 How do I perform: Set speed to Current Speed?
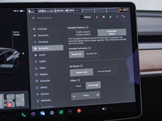[x=104, y=71]
